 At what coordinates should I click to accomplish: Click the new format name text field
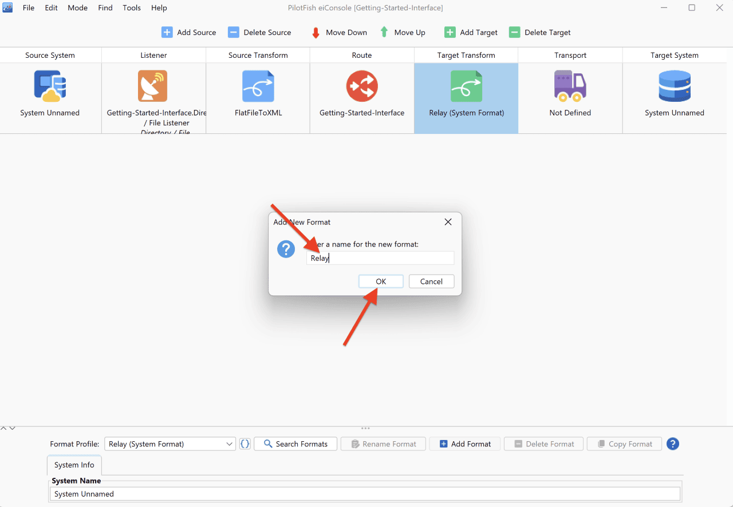[380, 258]
